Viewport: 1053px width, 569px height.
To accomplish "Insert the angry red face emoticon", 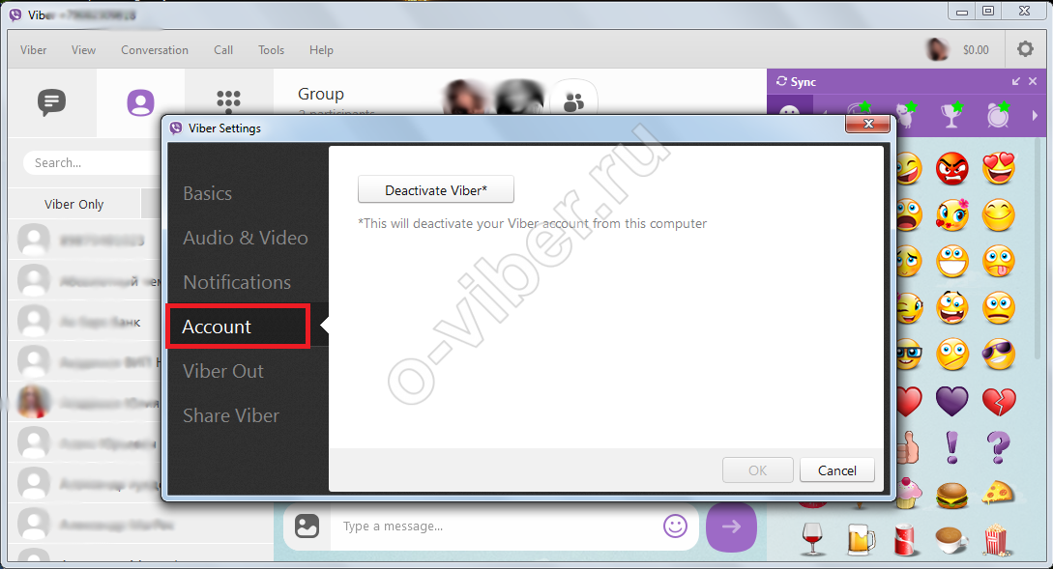I will click(952, 168).
